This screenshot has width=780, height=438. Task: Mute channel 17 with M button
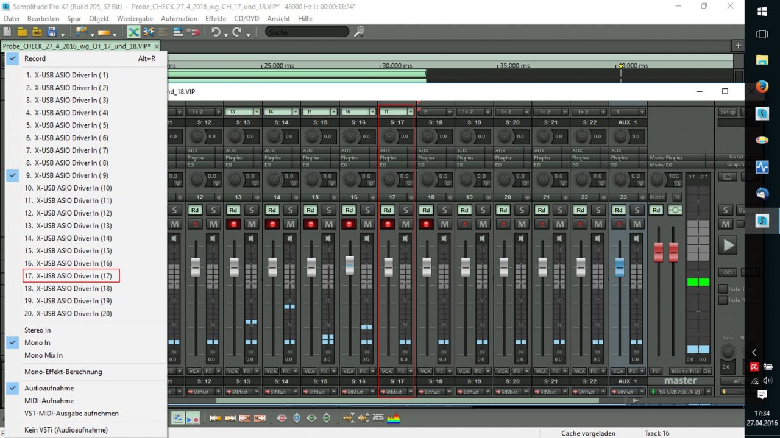point(406,224)
